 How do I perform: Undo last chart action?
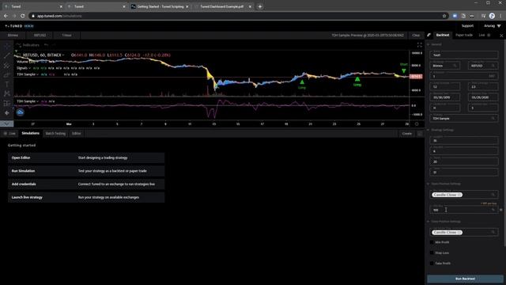point(46,45)
